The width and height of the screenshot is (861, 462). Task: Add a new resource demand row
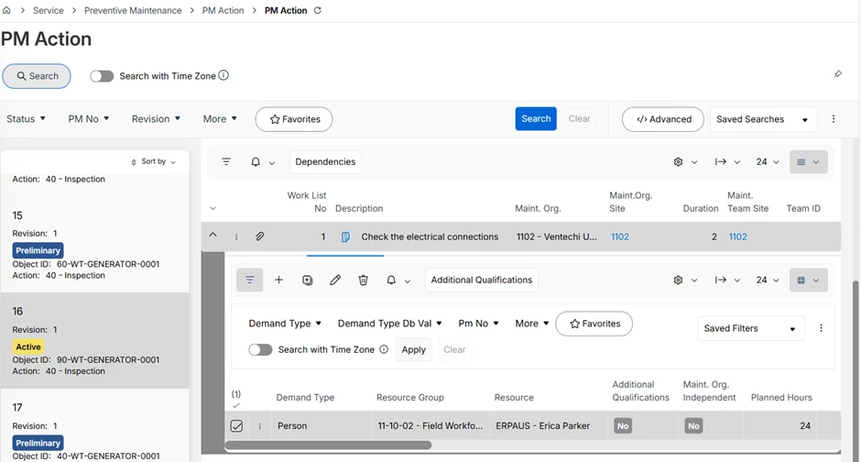[279, 280]
